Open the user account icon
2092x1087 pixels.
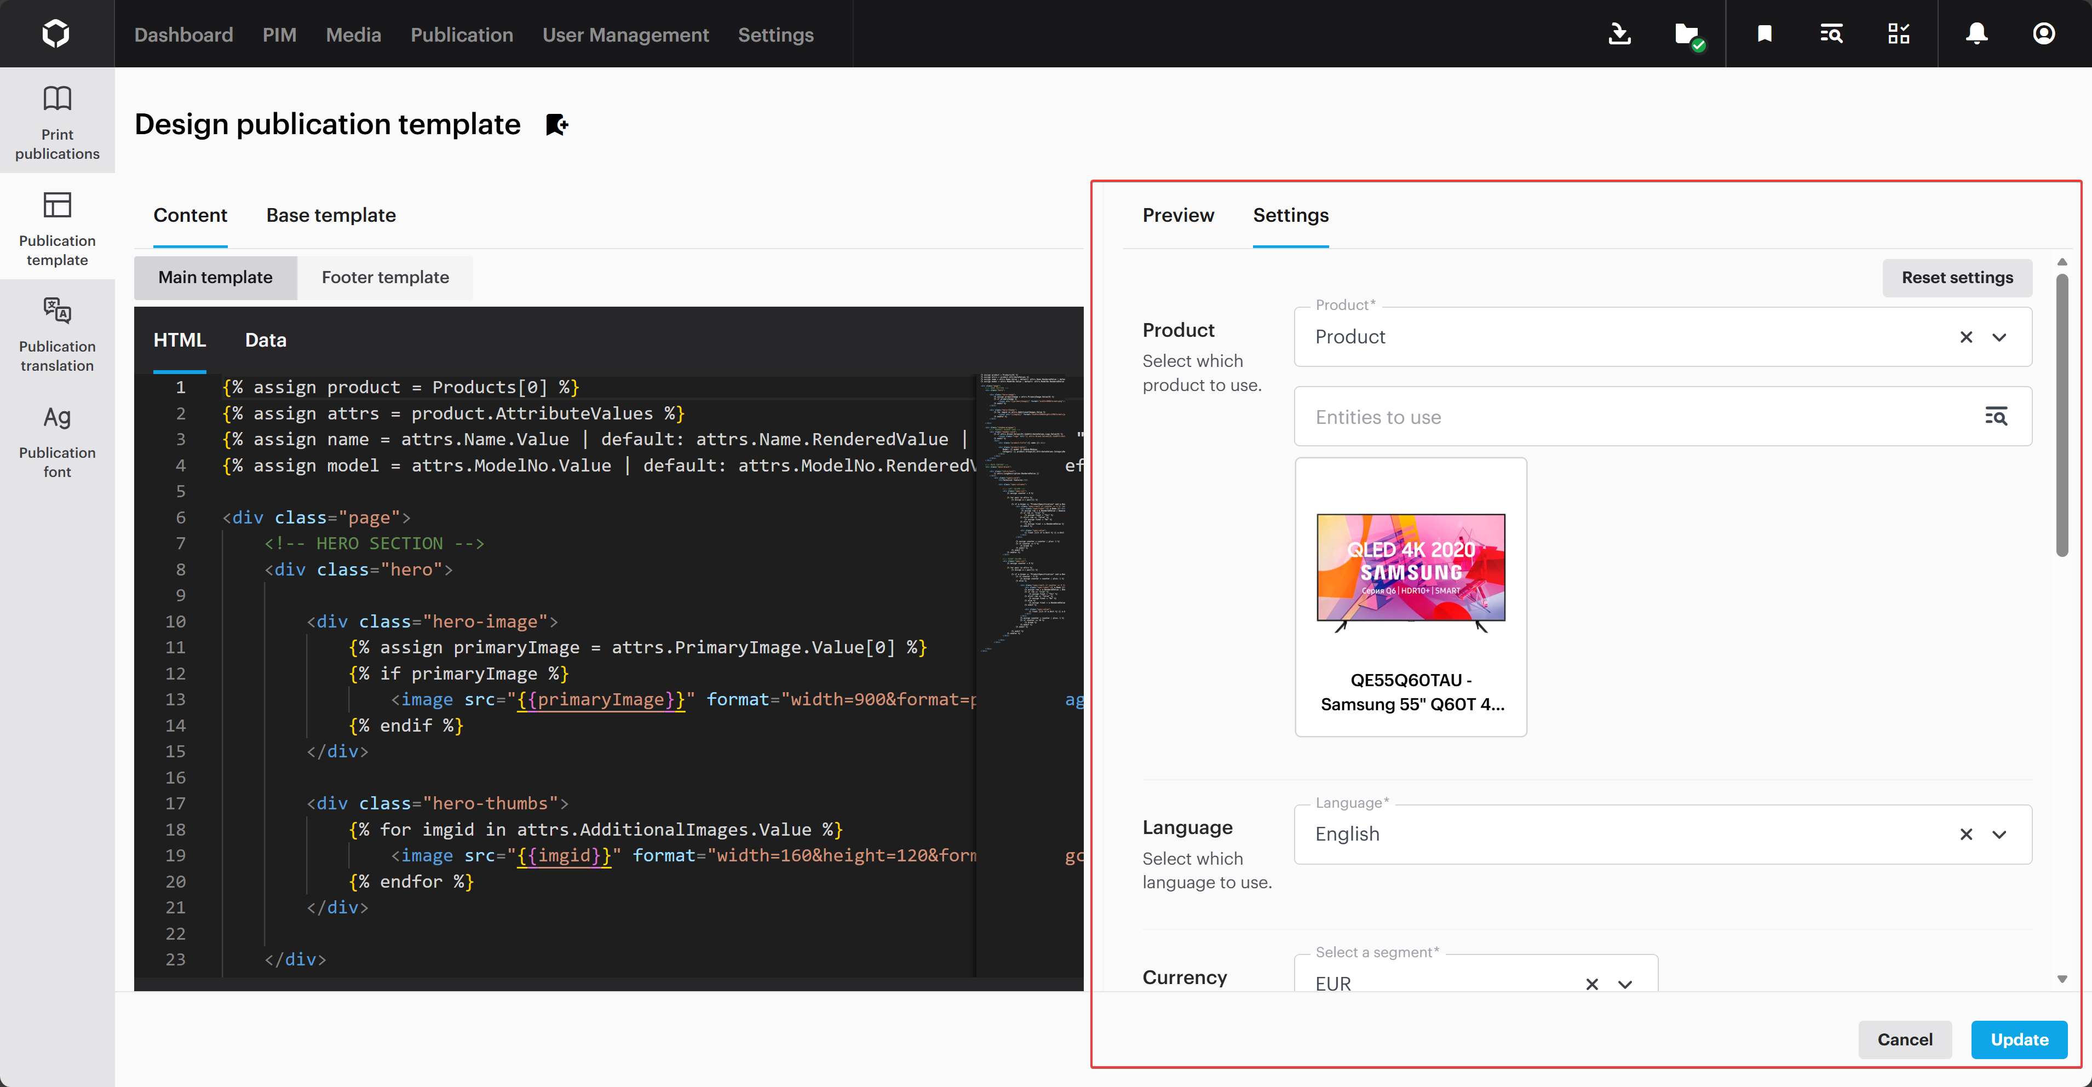coord(2044,33)
